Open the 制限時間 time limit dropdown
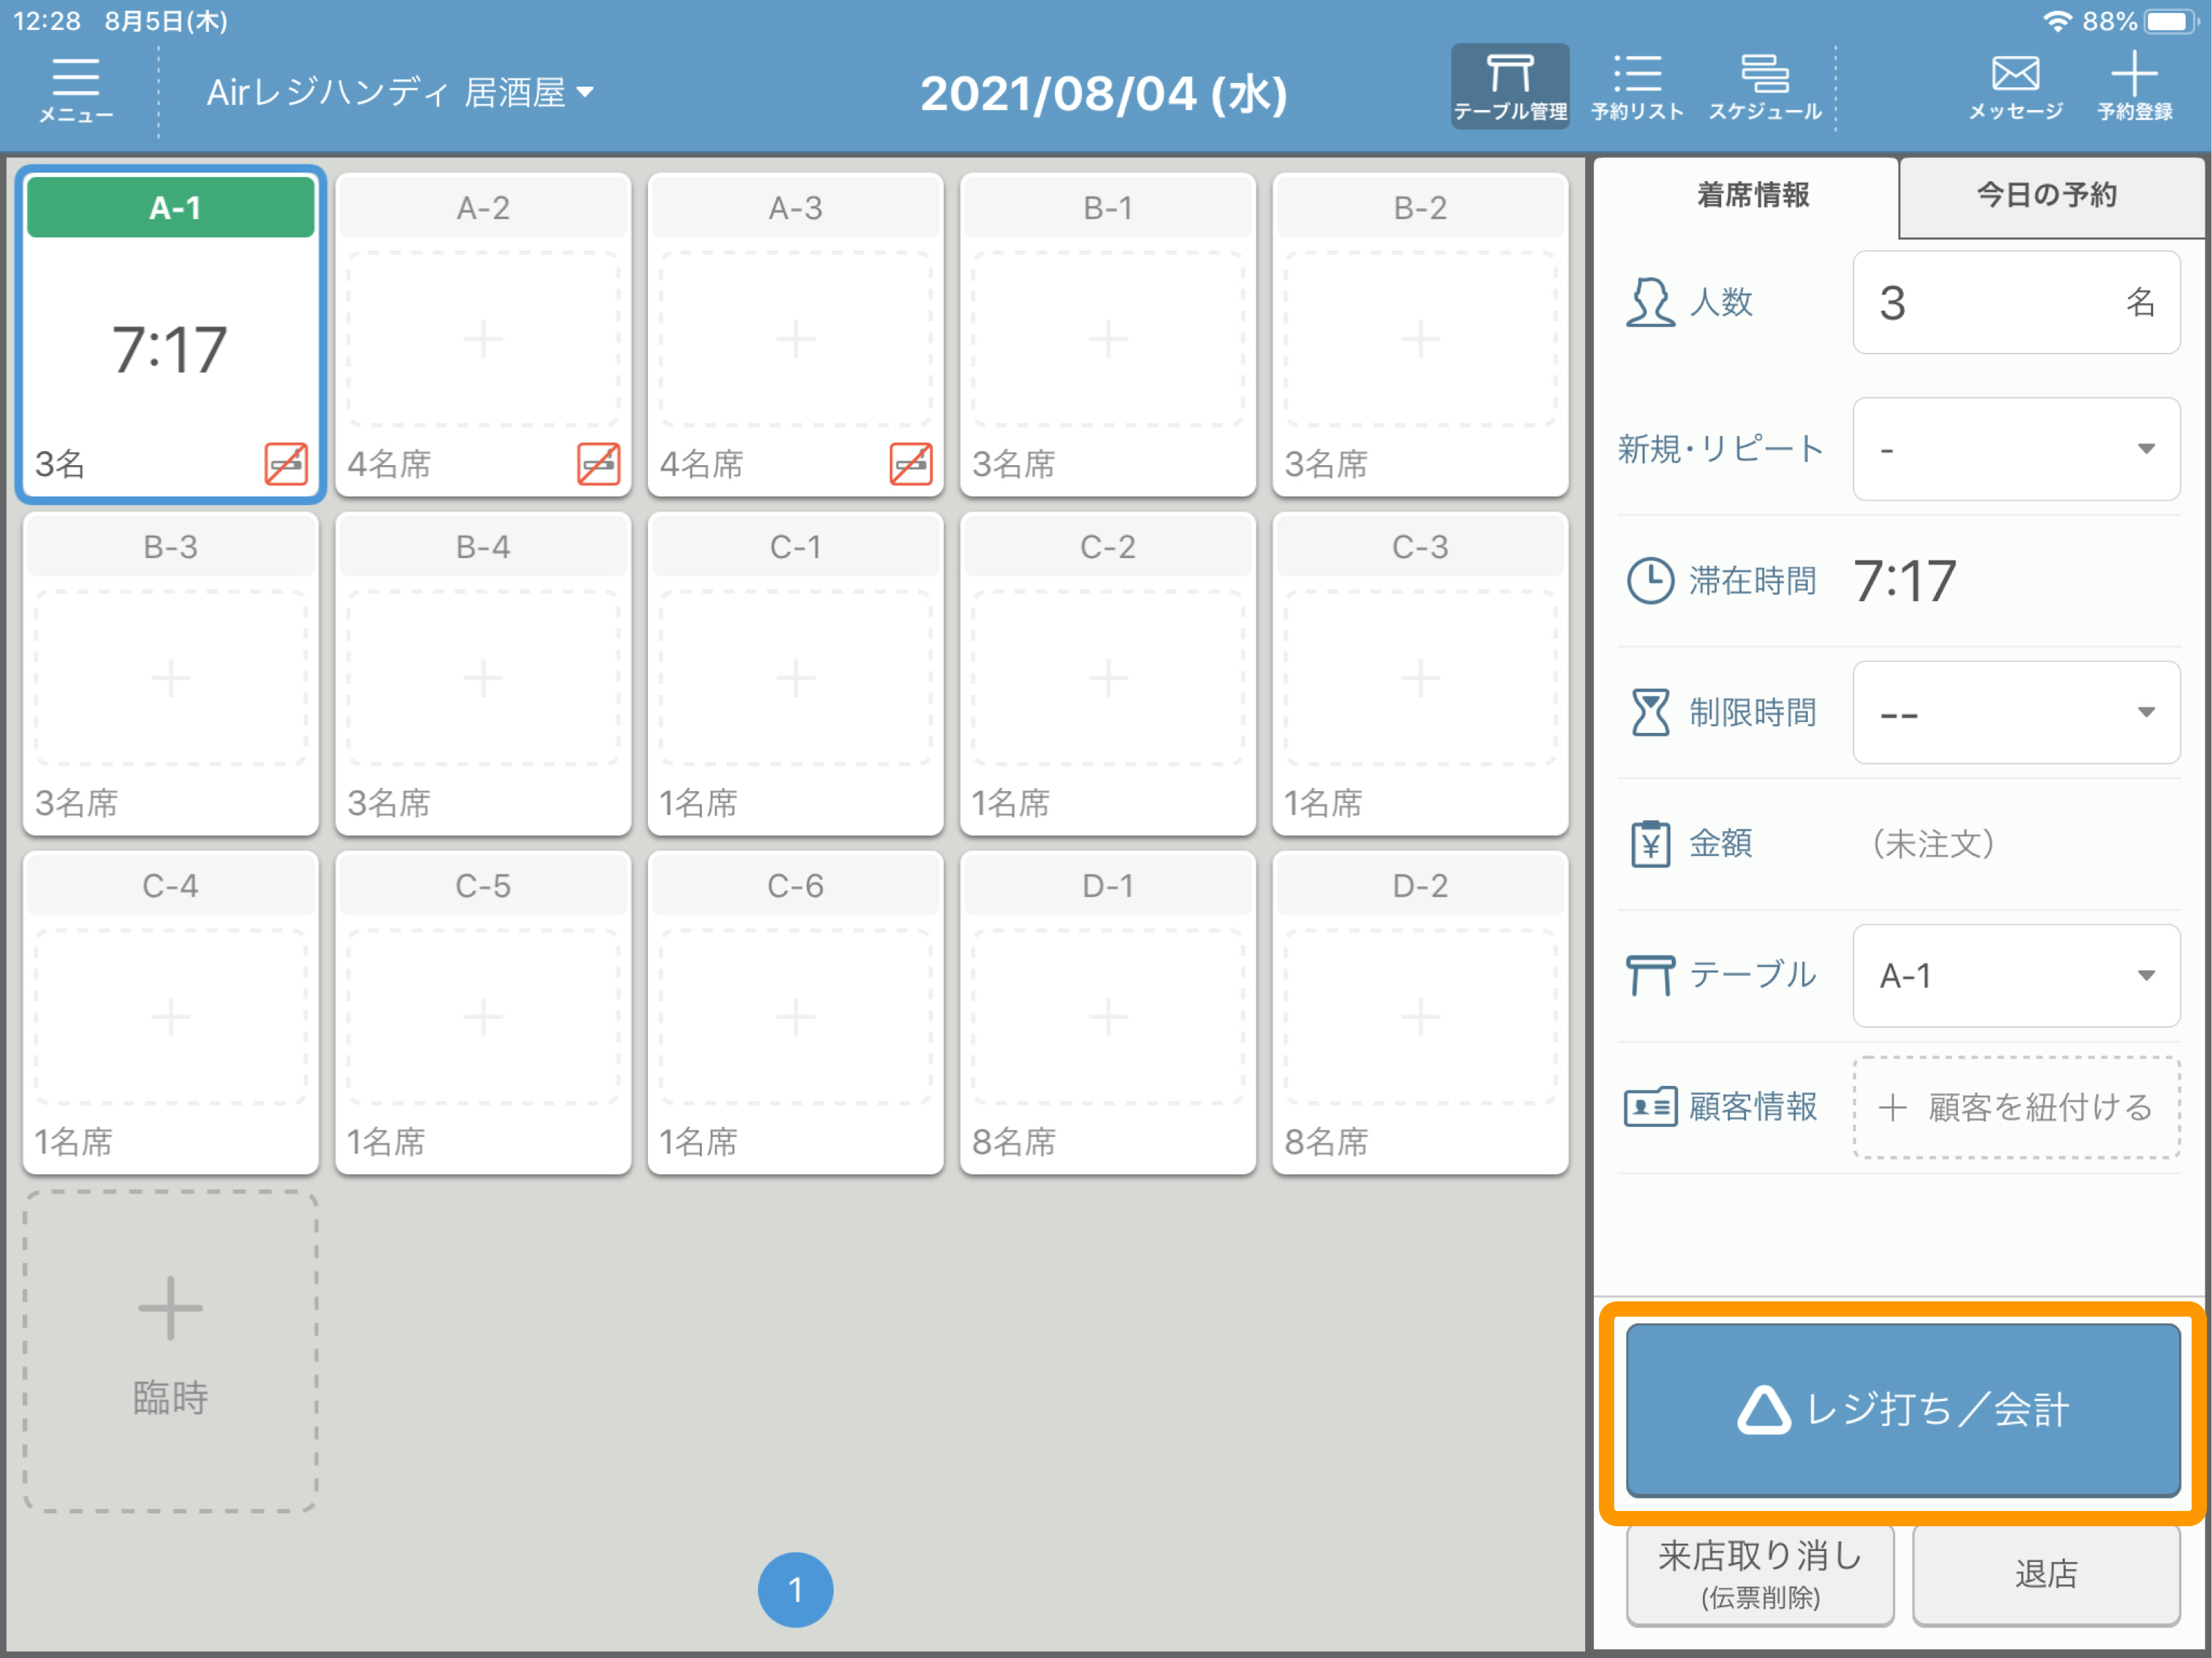Viewport: 2212px width, 1658px height. [2016, 713]
